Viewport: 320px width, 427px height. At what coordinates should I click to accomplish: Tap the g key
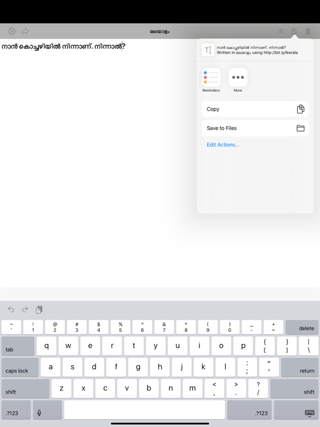coord(138,368)
